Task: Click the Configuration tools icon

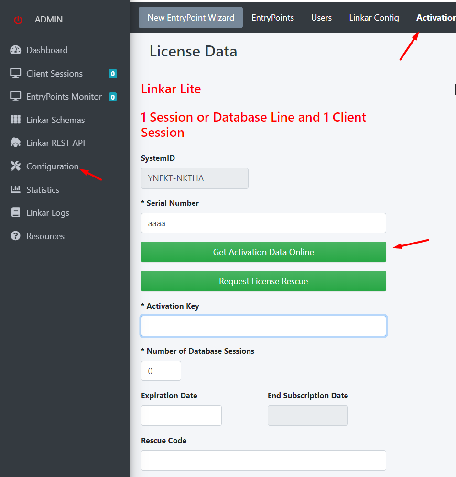Action: point(15,166)
